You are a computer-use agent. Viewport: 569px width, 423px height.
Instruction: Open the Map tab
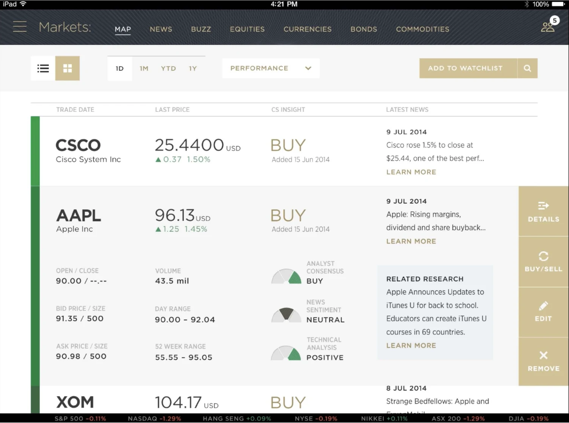point(123,29)
